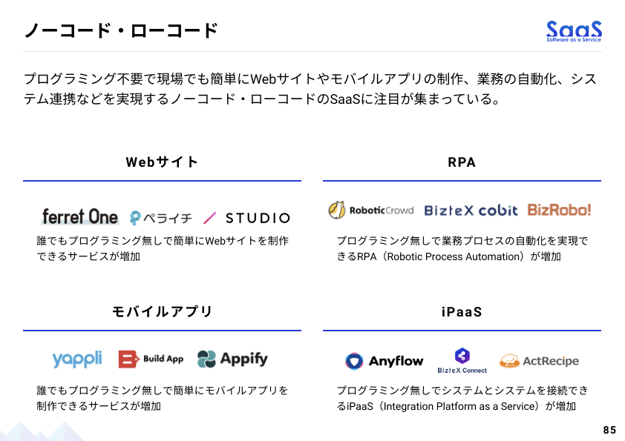Click the Anyflow logo
This screenshot has height=441, width=625.
(x=385, y=361)
